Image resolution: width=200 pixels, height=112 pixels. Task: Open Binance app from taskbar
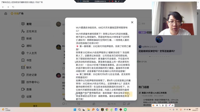coord(102,110)
